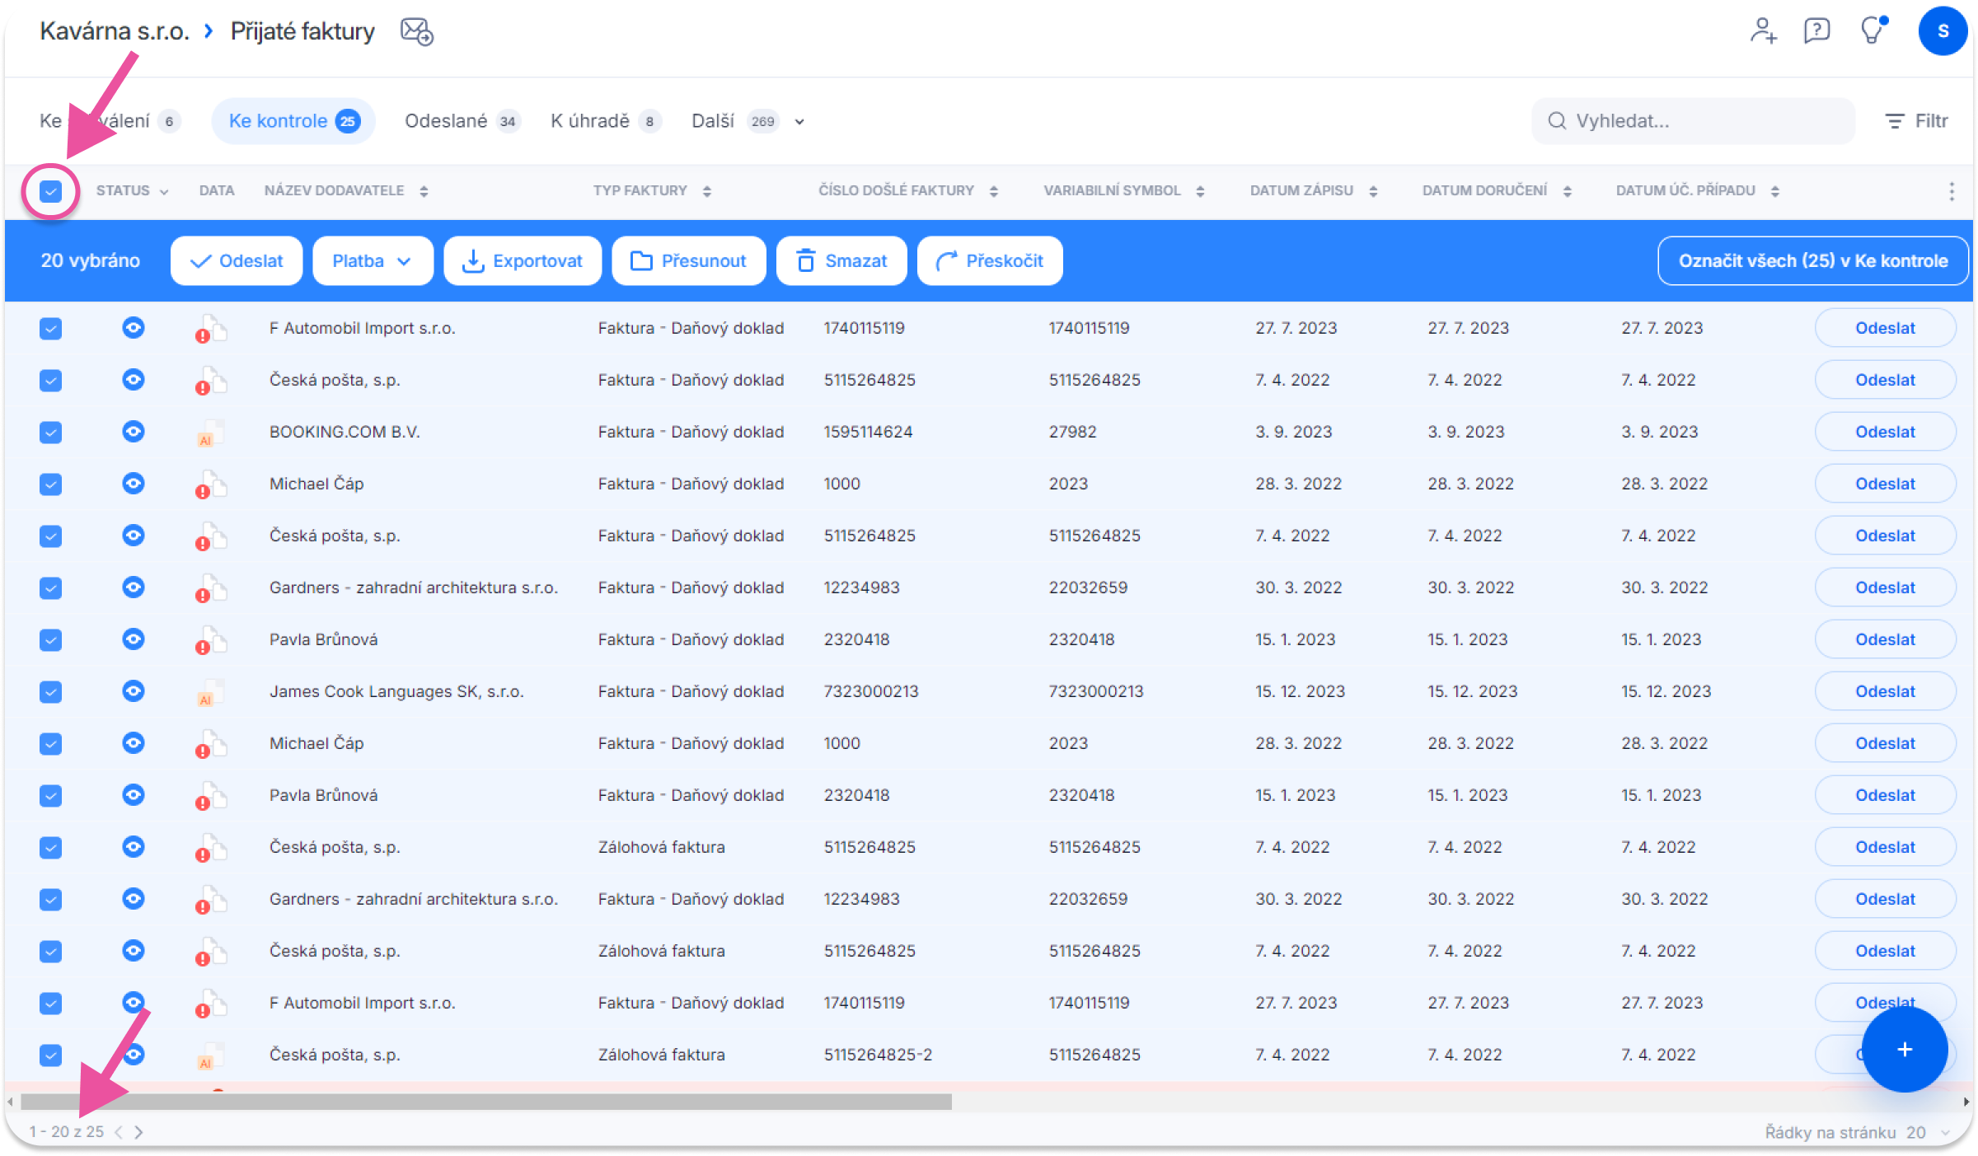Viewport: 1978px width, 1156px height.
Task: Click Přeskočit button
Action: click(990, 261)
